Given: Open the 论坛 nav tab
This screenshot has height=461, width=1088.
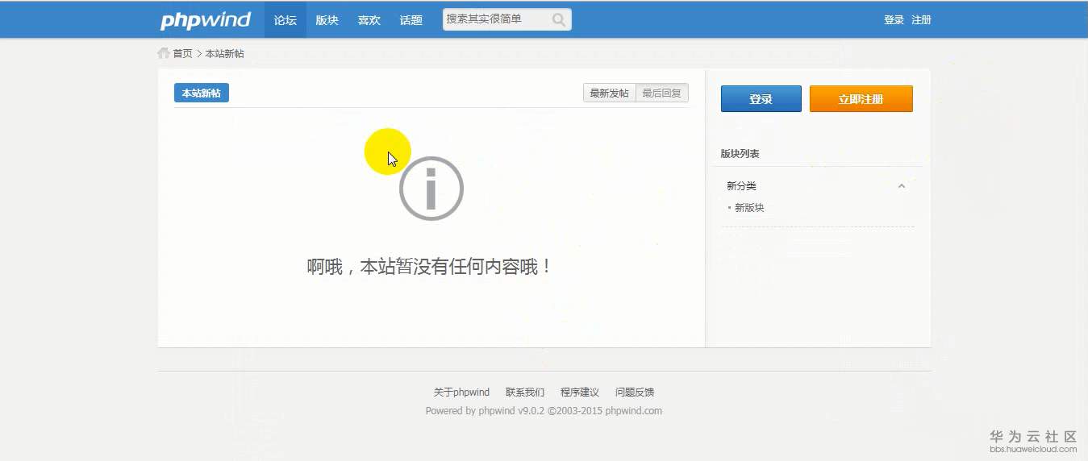Looking at the screenshot, I should (286, 20).
